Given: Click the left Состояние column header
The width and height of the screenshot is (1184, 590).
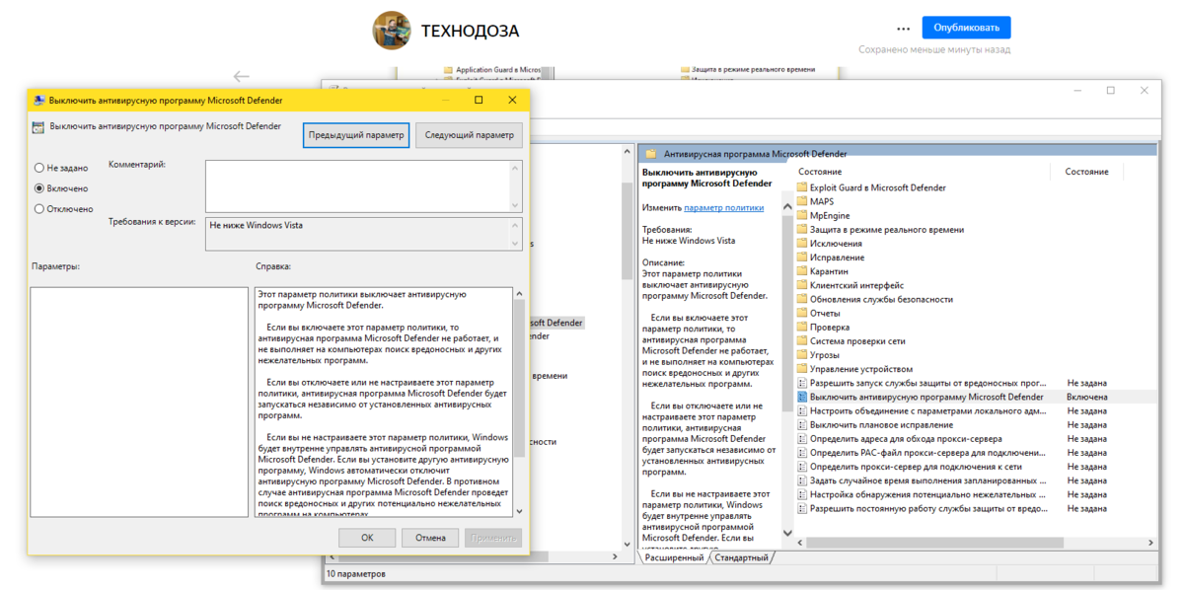Looking at the screenshot, I should pyautogui.click(x=820, y=172).
